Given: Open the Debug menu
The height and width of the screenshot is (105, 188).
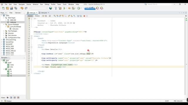Looking at the screenshot, I should pos(47,4).
